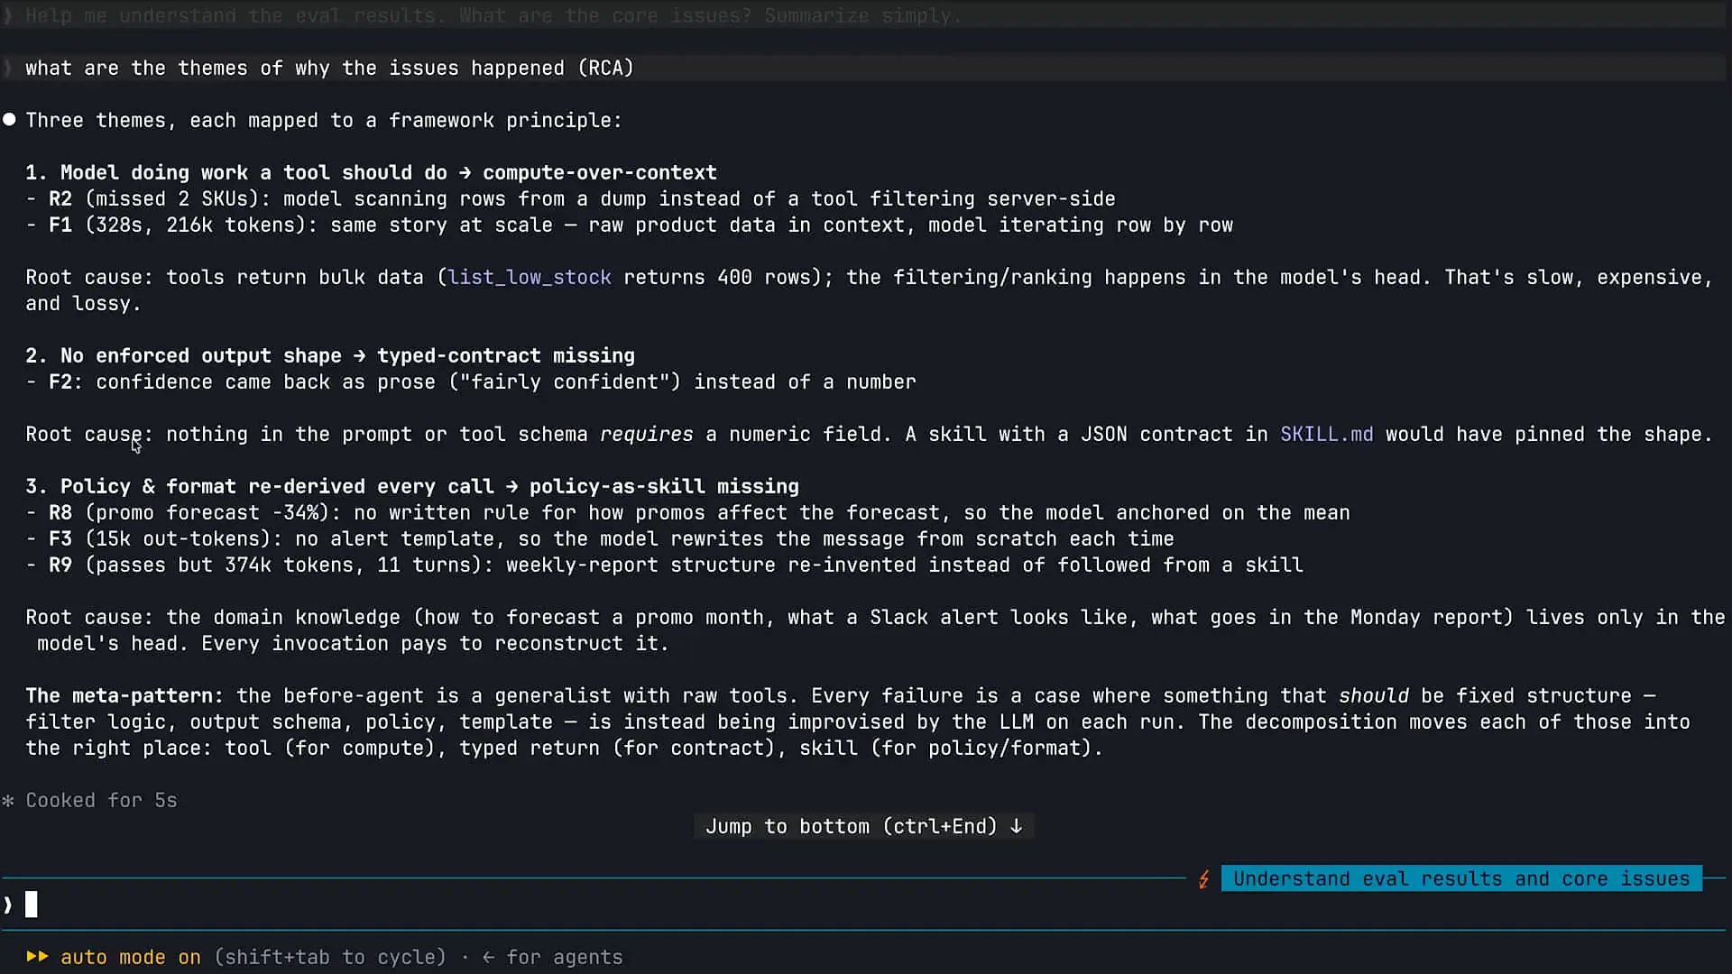Image resolution: width=1732 pixels, height=974 pixels.
Task: Click the italic word 'requires'
Action: click(646, 434)
